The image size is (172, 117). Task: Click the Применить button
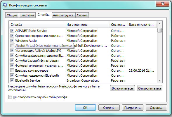coord(133,108)
